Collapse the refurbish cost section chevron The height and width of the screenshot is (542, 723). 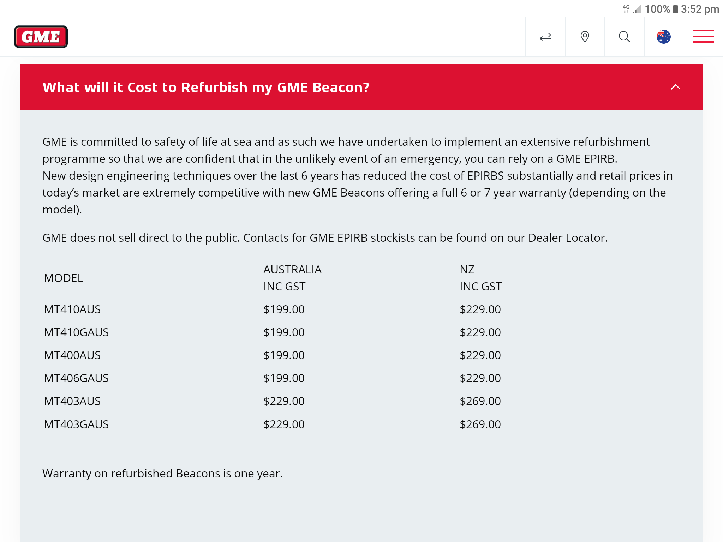675,87
